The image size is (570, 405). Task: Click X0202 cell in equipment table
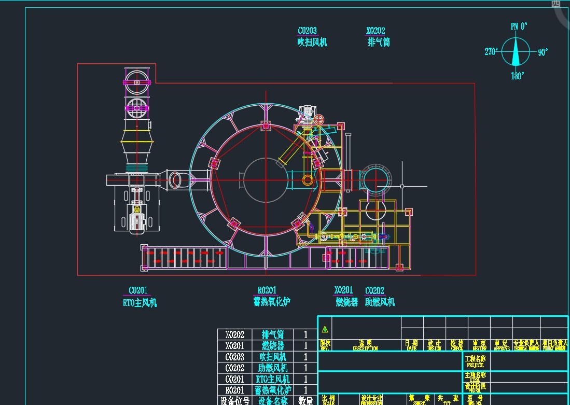(235, 334)
